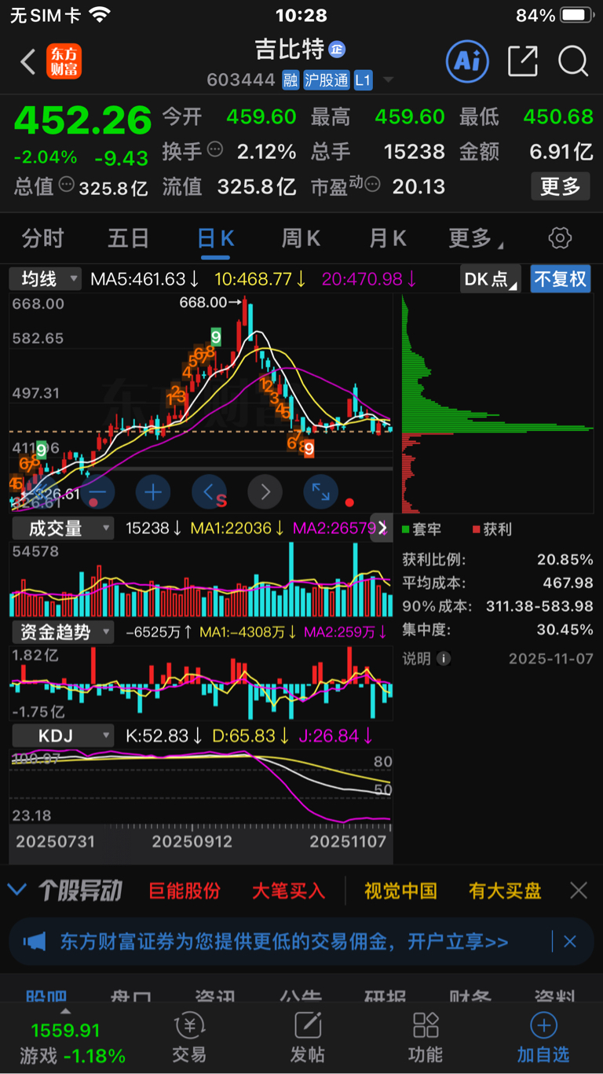Tap the current price 452.26
The width and height of the screenshot is (603, 1074).
coord(83,120)
